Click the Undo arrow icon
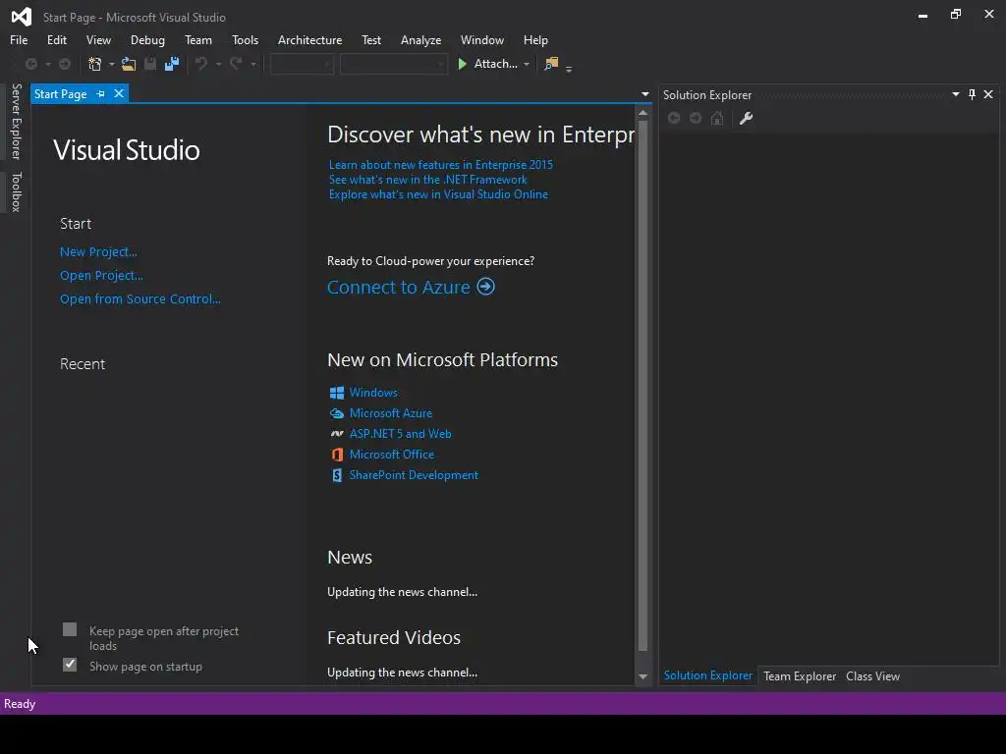The width and height of the screenshot is (1006, 754). [201, 64]
